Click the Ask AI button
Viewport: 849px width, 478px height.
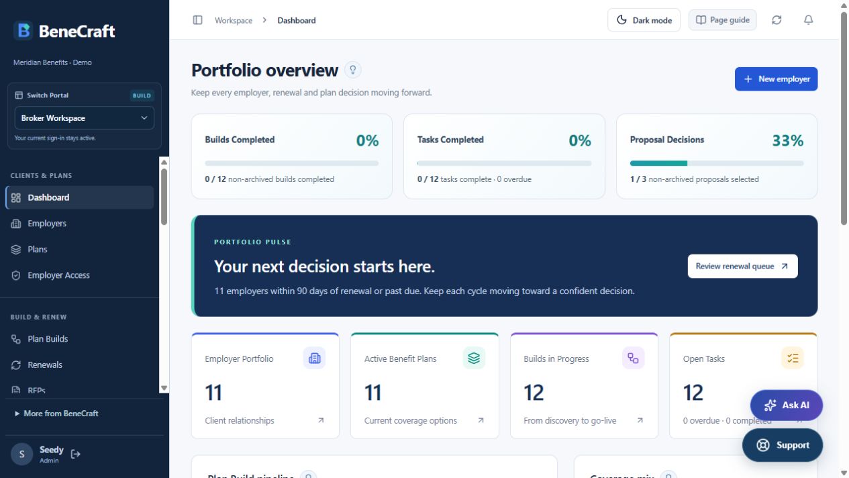787,405
